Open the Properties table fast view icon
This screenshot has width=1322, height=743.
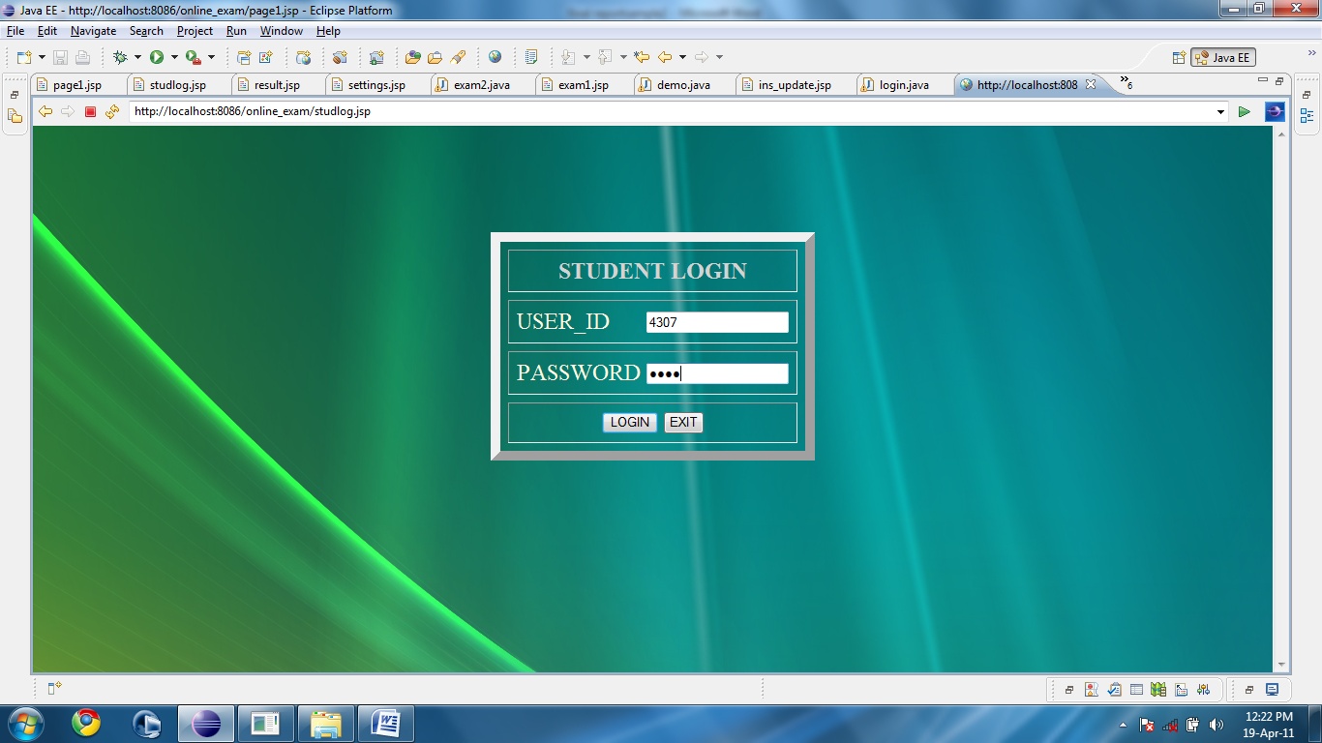point(1136,690)
